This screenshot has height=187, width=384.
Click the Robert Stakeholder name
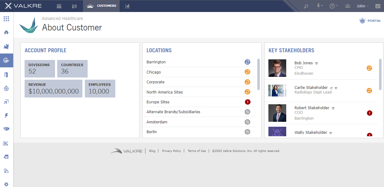coord(312,108)
